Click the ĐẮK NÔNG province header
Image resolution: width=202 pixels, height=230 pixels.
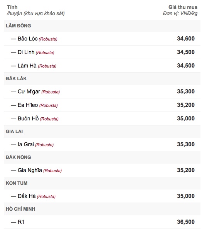click(x=19, y=157)
